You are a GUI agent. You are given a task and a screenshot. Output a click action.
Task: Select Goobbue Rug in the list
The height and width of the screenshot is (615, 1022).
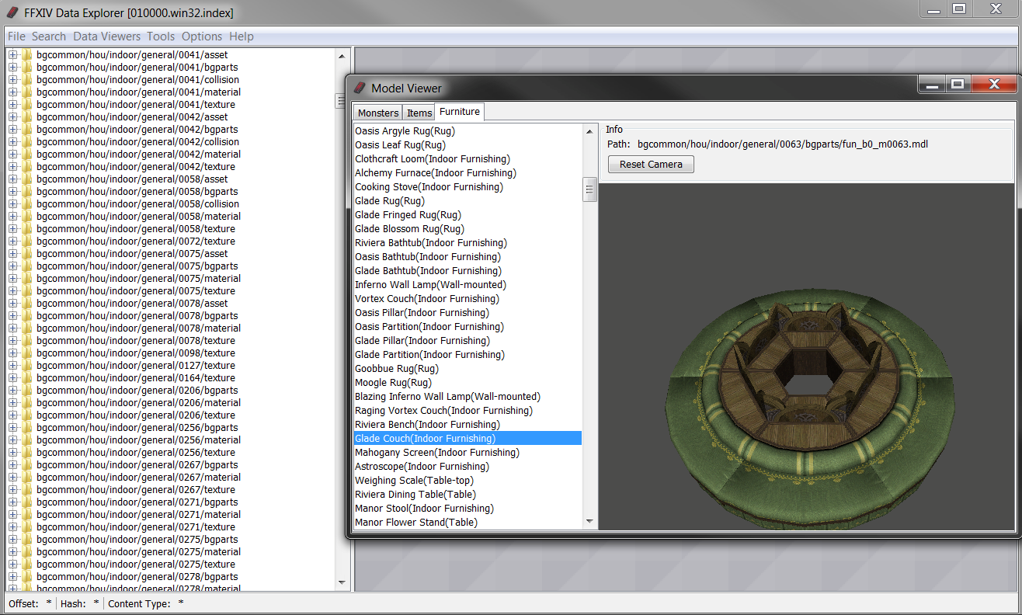click(468, 369)
